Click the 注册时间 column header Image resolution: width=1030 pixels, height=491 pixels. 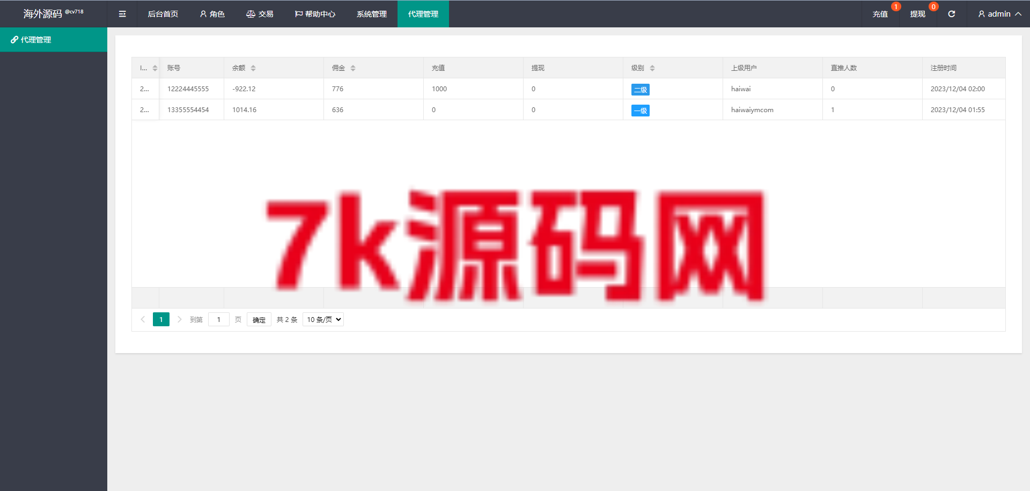tap(964, 68)
